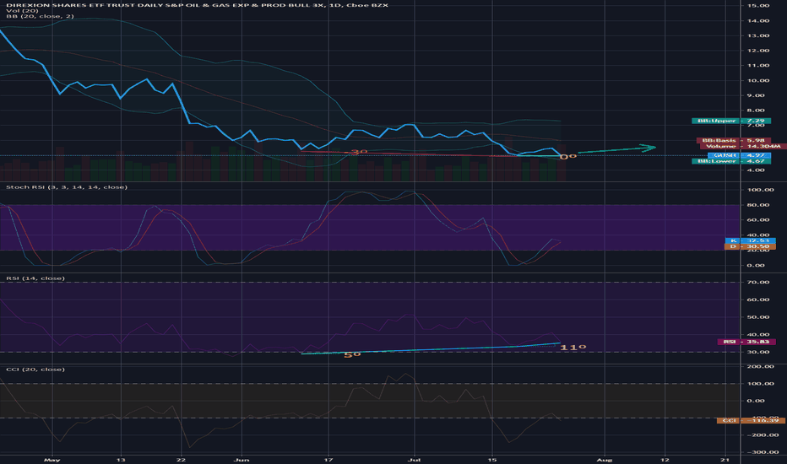Image resolution: width=787 pixels, height=464 pixels.
Task: Select the DIREXION SHARES ETF TRUST chart title
Action: pos(197,4)
